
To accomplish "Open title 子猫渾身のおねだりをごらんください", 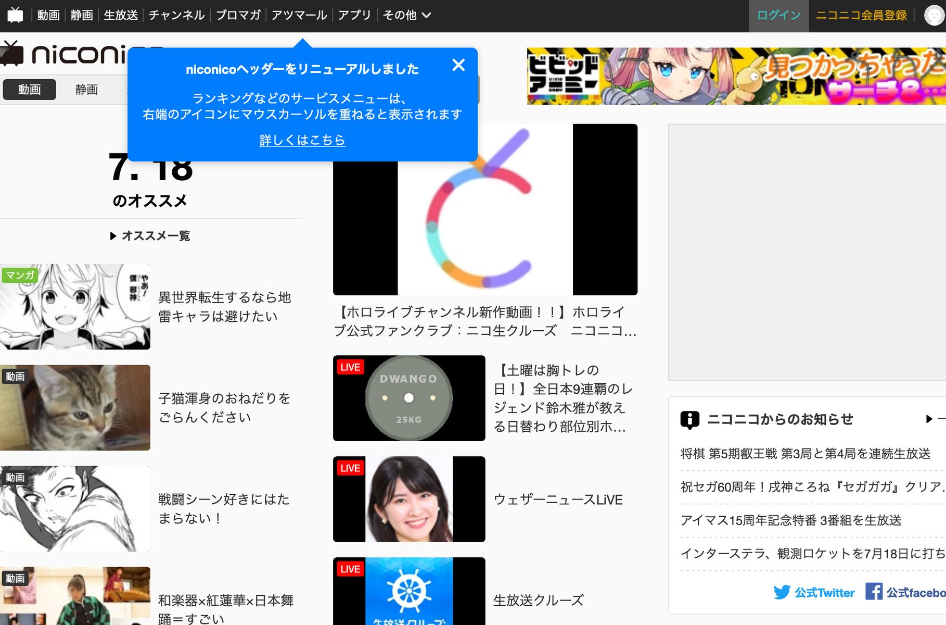I will coord(225,408).
